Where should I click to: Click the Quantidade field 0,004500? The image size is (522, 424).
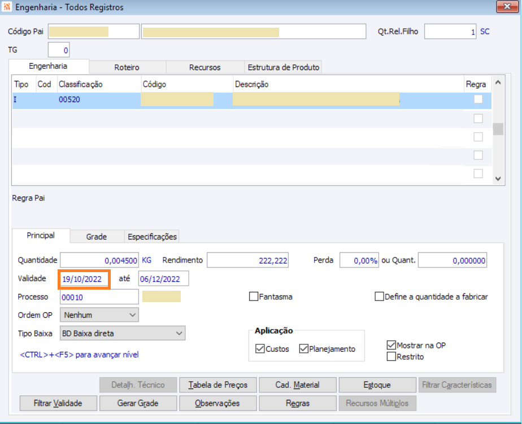tap(99, 260)
